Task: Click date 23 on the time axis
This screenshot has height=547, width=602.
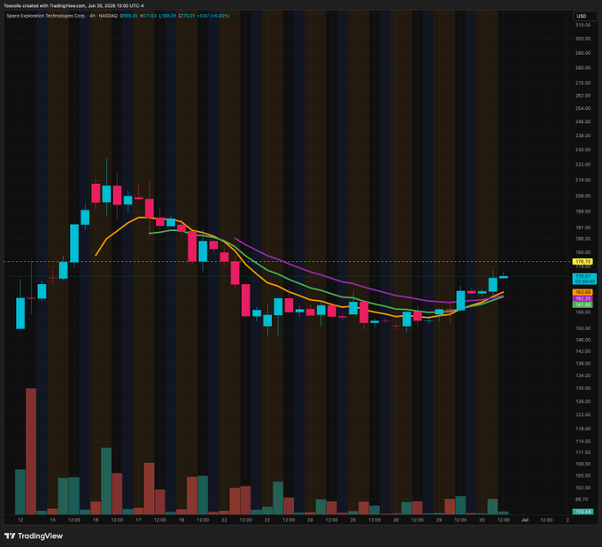Action: coord(267,520)
